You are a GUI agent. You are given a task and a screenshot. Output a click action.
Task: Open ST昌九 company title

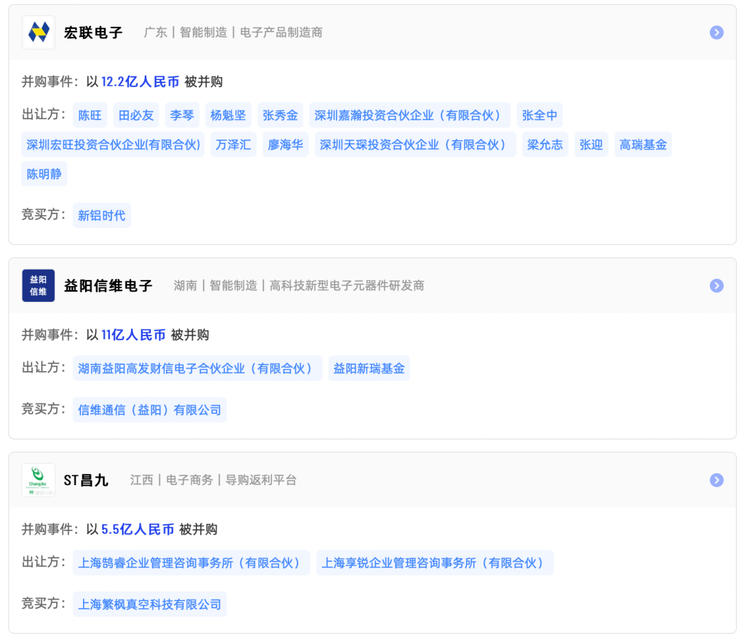pos(86,480)
